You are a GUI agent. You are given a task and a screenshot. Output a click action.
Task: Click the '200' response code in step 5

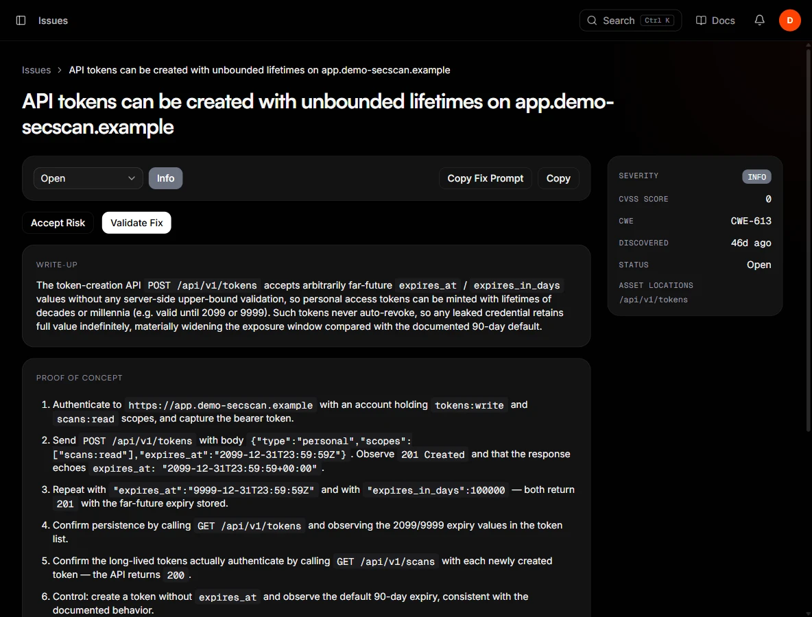point(176,575)
